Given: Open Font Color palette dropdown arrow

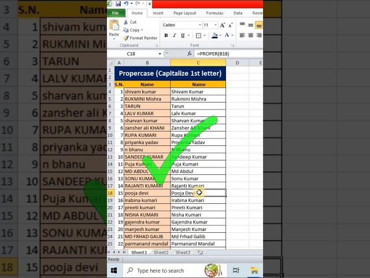Looking at the screenshot, I should [x=232, y=35].
